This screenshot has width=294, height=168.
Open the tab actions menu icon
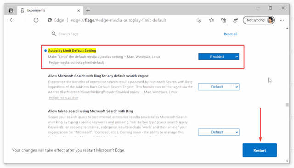point(11,11)
